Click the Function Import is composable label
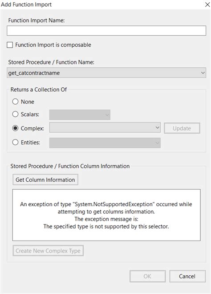The image size is (211, 294). pyautogui.click(x=53, y=45)
